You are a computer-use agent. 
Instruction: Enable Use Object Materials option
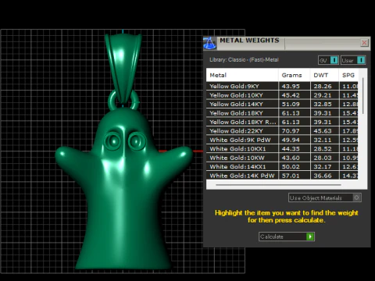coord(325,197)
